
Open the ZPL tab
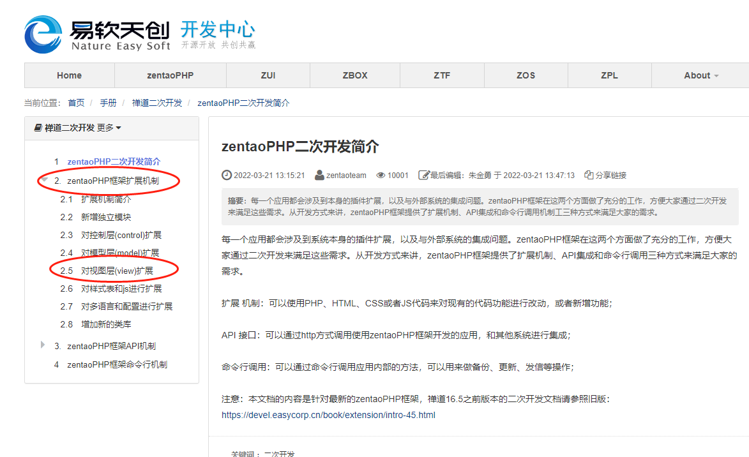pyautogui.click(x=610, y=75)
